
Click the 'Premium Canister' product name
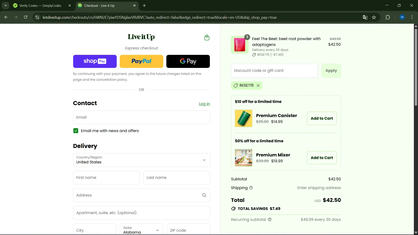[276, 116]
